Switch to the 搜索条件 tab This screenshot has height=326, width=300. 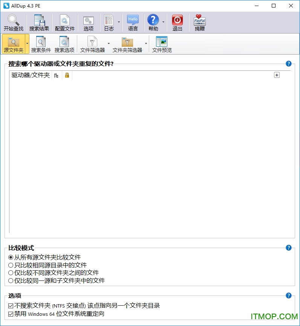point(41,44)
